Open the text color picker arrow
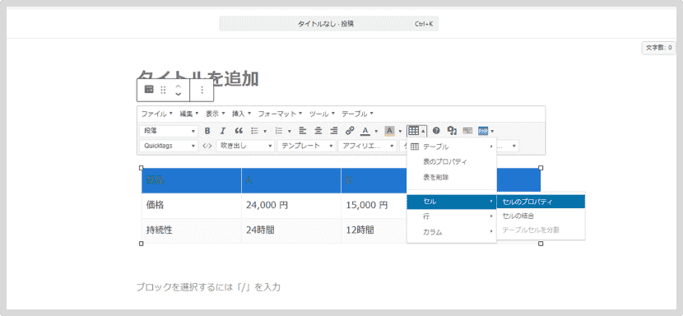Screen dimensions: 683x316 pyautogui.click(x=376, y=131)
